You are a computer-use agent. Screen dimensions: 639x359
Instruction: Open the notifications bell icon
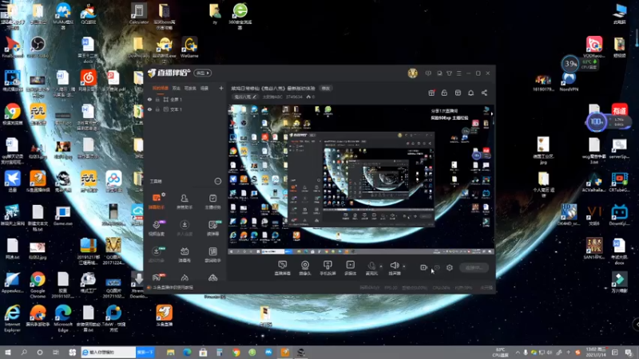pyautogui.click(x=470, y=93)
